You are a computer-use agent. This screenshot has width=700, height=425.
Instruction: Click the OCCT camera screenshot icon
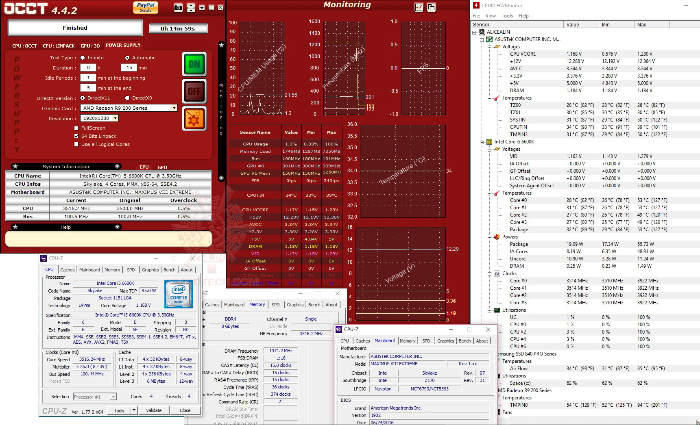click(x=178, y=8)
